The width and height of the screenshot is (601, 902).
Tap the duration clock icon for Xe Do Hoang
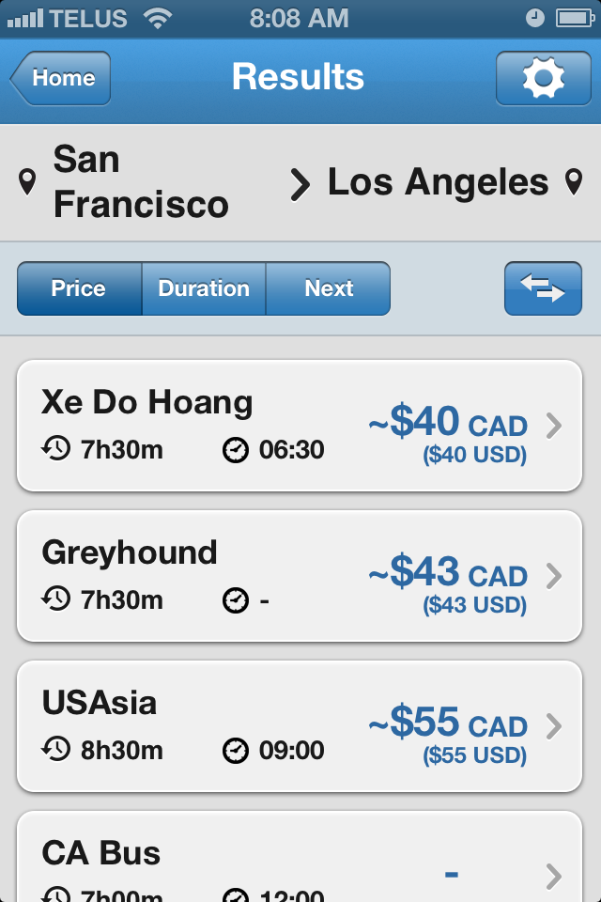point(55,449)
